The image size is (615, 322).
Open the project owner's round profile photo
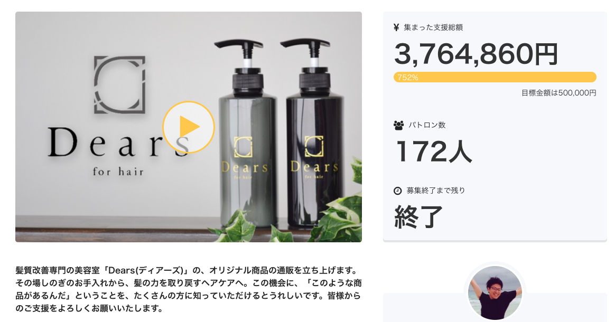(x=495, y=292)
